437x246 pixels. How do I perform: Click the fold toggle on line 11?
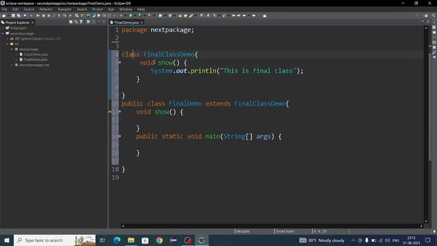click(x=120, y=112)
